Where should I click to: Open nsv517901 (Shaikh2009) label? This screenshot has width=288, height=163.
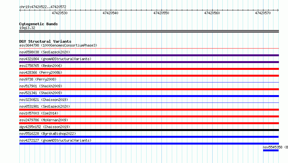point(41,86)
